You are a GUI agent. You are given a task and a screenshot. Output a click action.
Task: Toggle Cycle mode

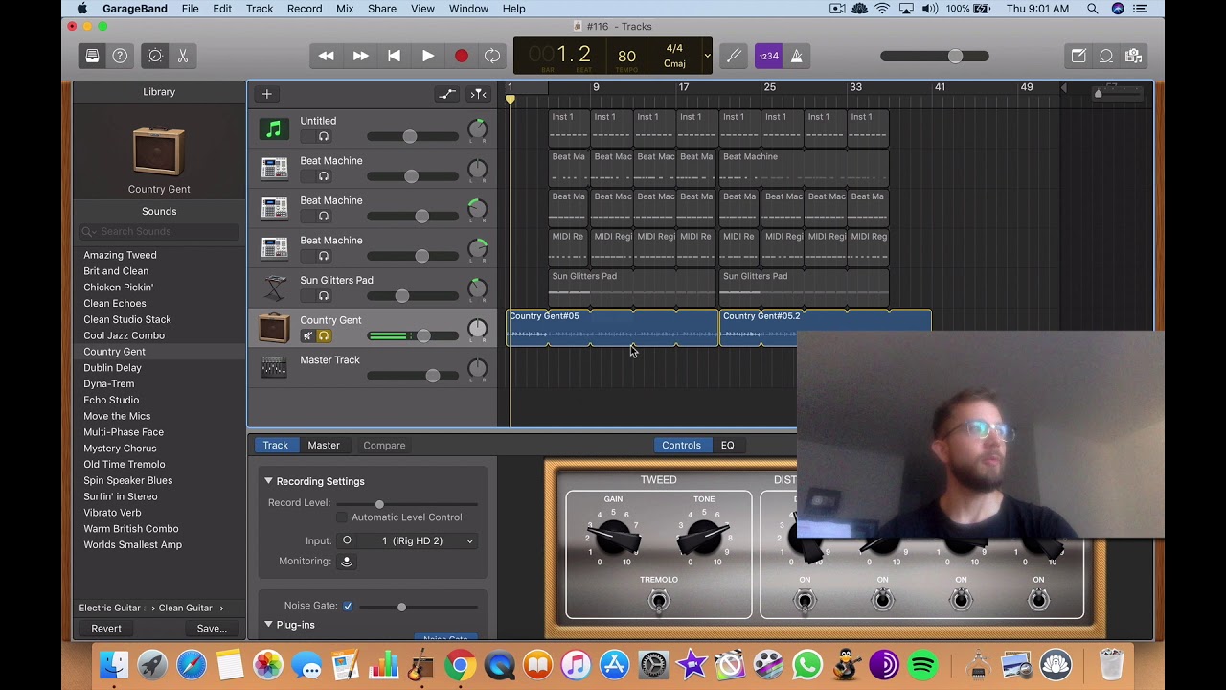point(492,56)
